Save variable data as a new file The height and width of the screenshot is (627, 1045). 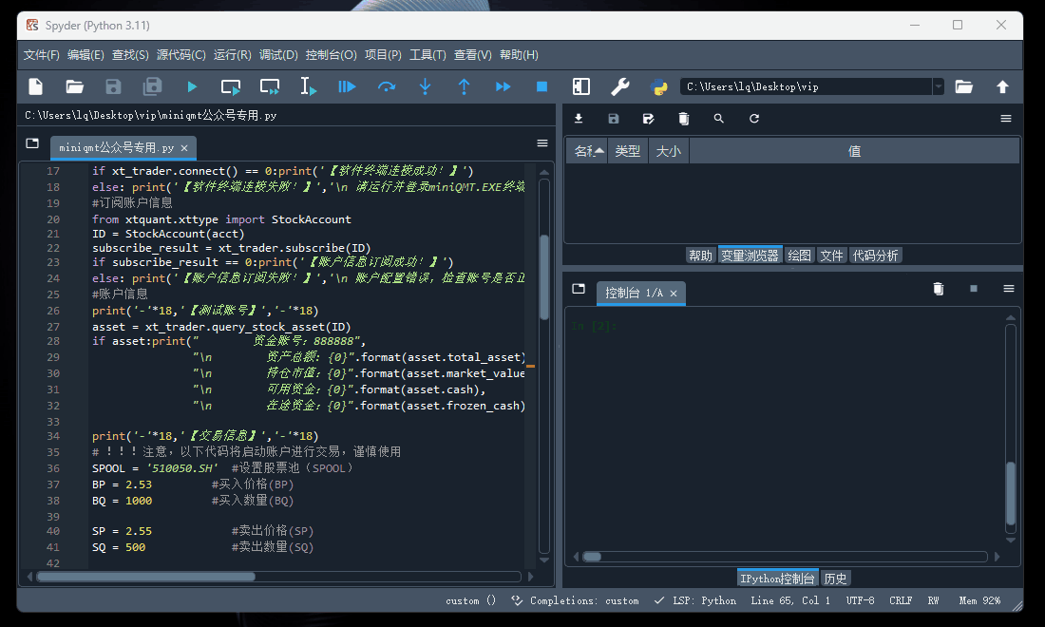tap(649, 119)
